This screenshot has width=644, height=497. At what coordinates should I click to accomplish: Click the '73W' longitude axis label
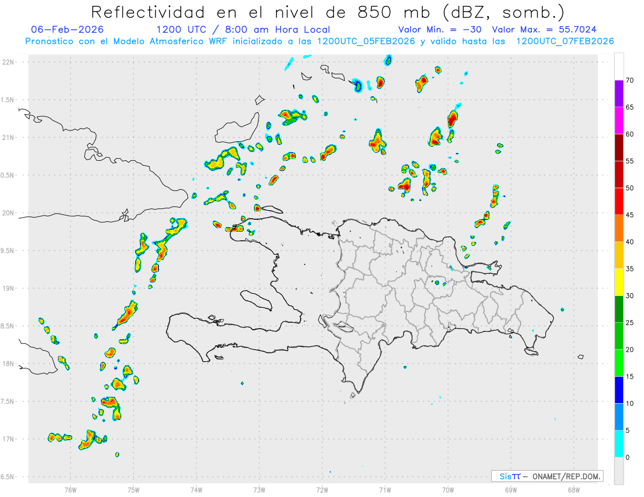pyautogui.click(x=259, y=489)
